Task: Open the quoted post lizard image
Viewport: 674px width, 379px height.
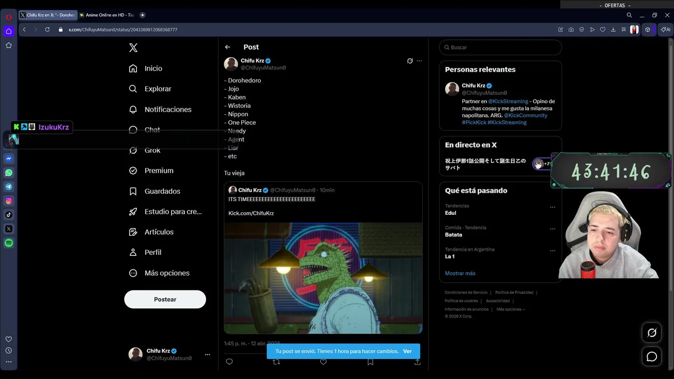Action: tap(323, 278)
